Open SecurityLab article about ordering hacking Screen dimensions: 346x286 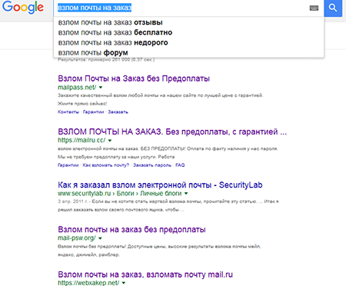[x=160, y=185]
